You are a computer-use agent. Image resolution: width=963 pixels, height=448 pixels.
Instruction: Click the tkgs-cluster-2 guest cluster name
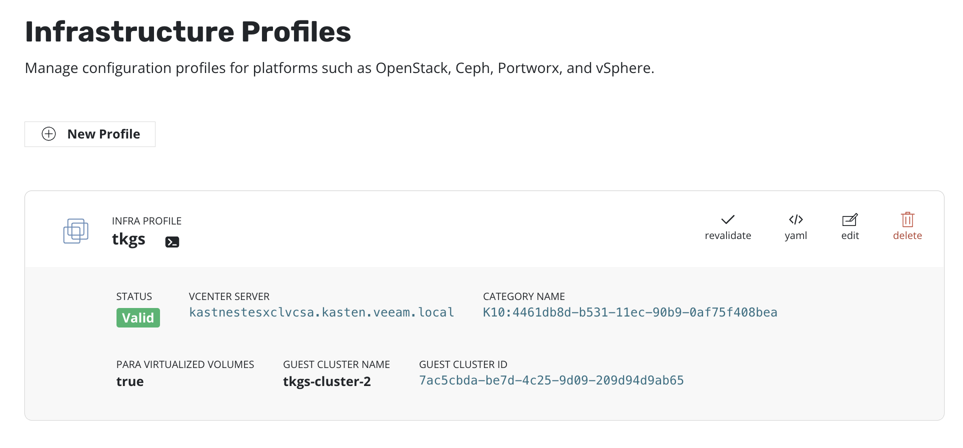(327, 381)
